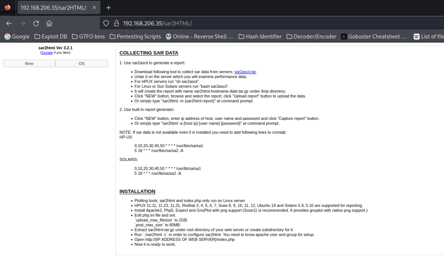Close the 192.168.206.35/sar2HTML/ tab
444x270 pixels.
95,8
